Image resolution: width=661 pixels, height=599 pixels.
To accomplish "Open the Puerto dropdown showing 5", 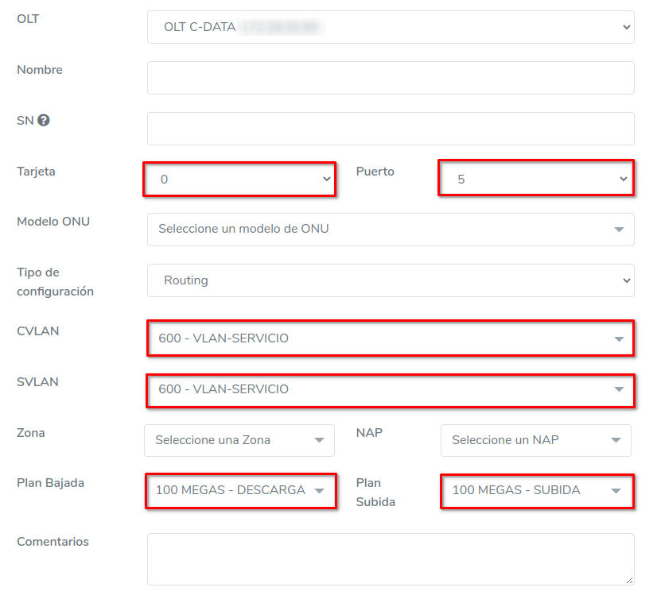I will [535, 180].
